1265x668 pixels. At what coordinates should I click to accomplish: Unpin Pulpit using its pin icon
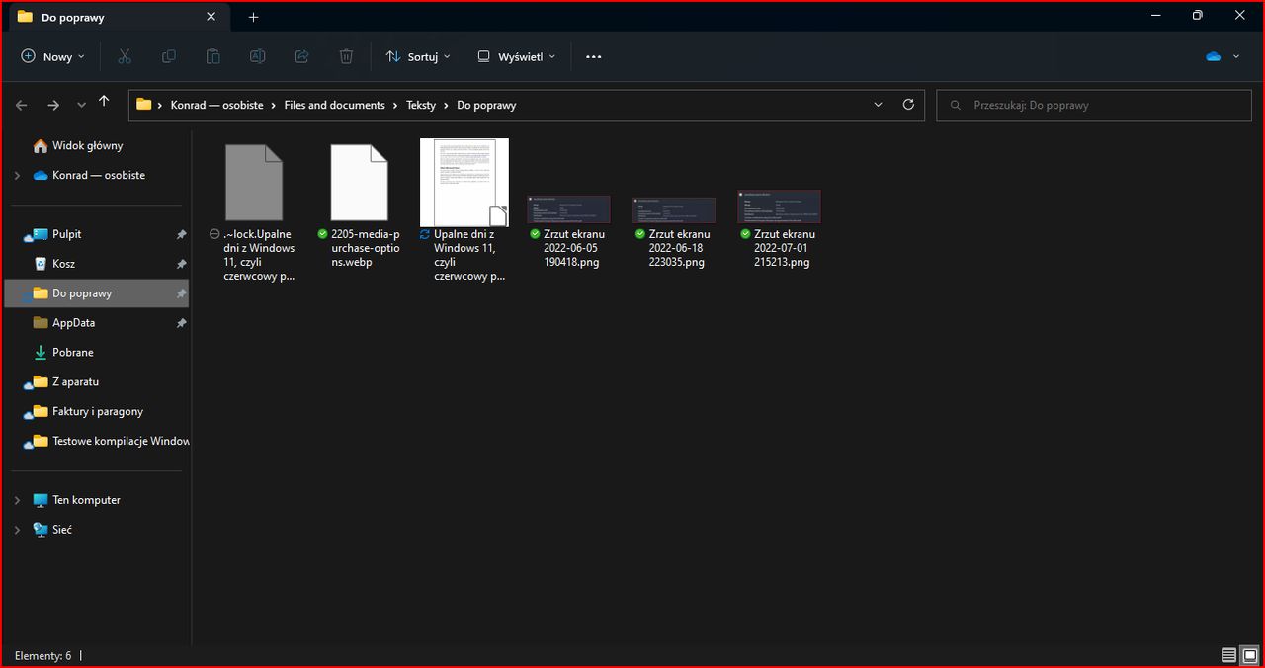181,235
